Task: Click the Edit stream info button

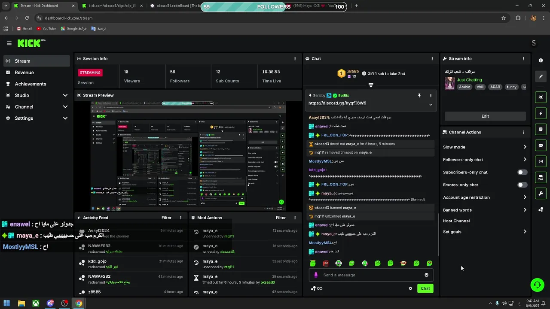Action: tap(485, 116)
